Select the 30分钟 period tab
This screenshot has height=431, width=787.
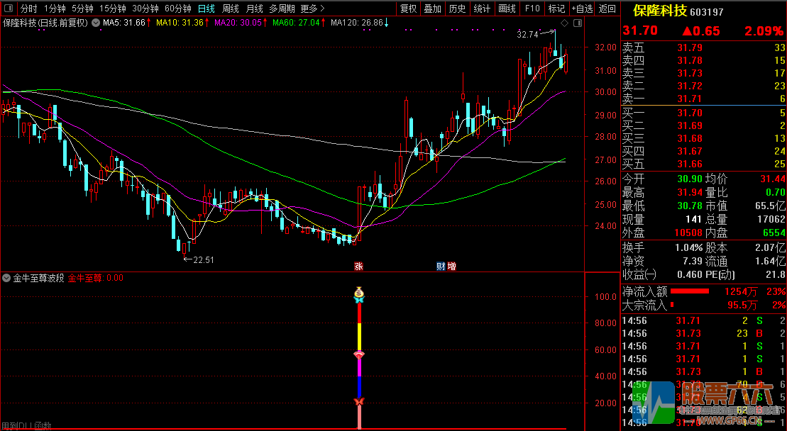pos(145,9)
